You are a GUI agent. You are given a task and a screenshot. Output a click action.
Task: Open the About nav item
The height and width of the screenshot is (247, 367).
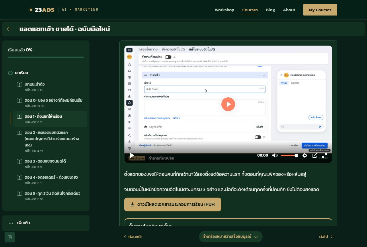[289, 10]
